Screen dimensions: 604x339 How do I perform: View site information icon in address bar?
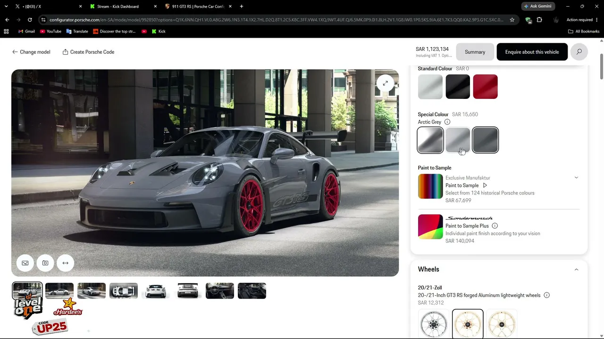43,20
